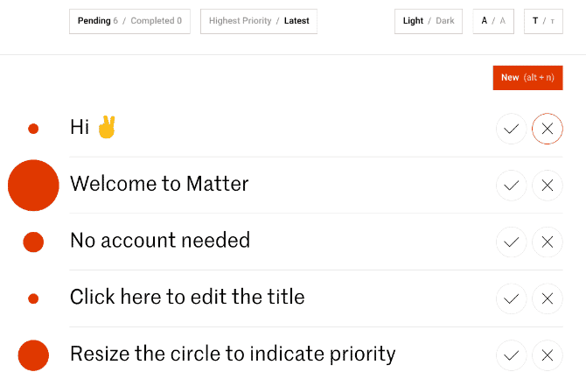Create a New task
This screenshot has height=379, width=586.
click(527, 78)
